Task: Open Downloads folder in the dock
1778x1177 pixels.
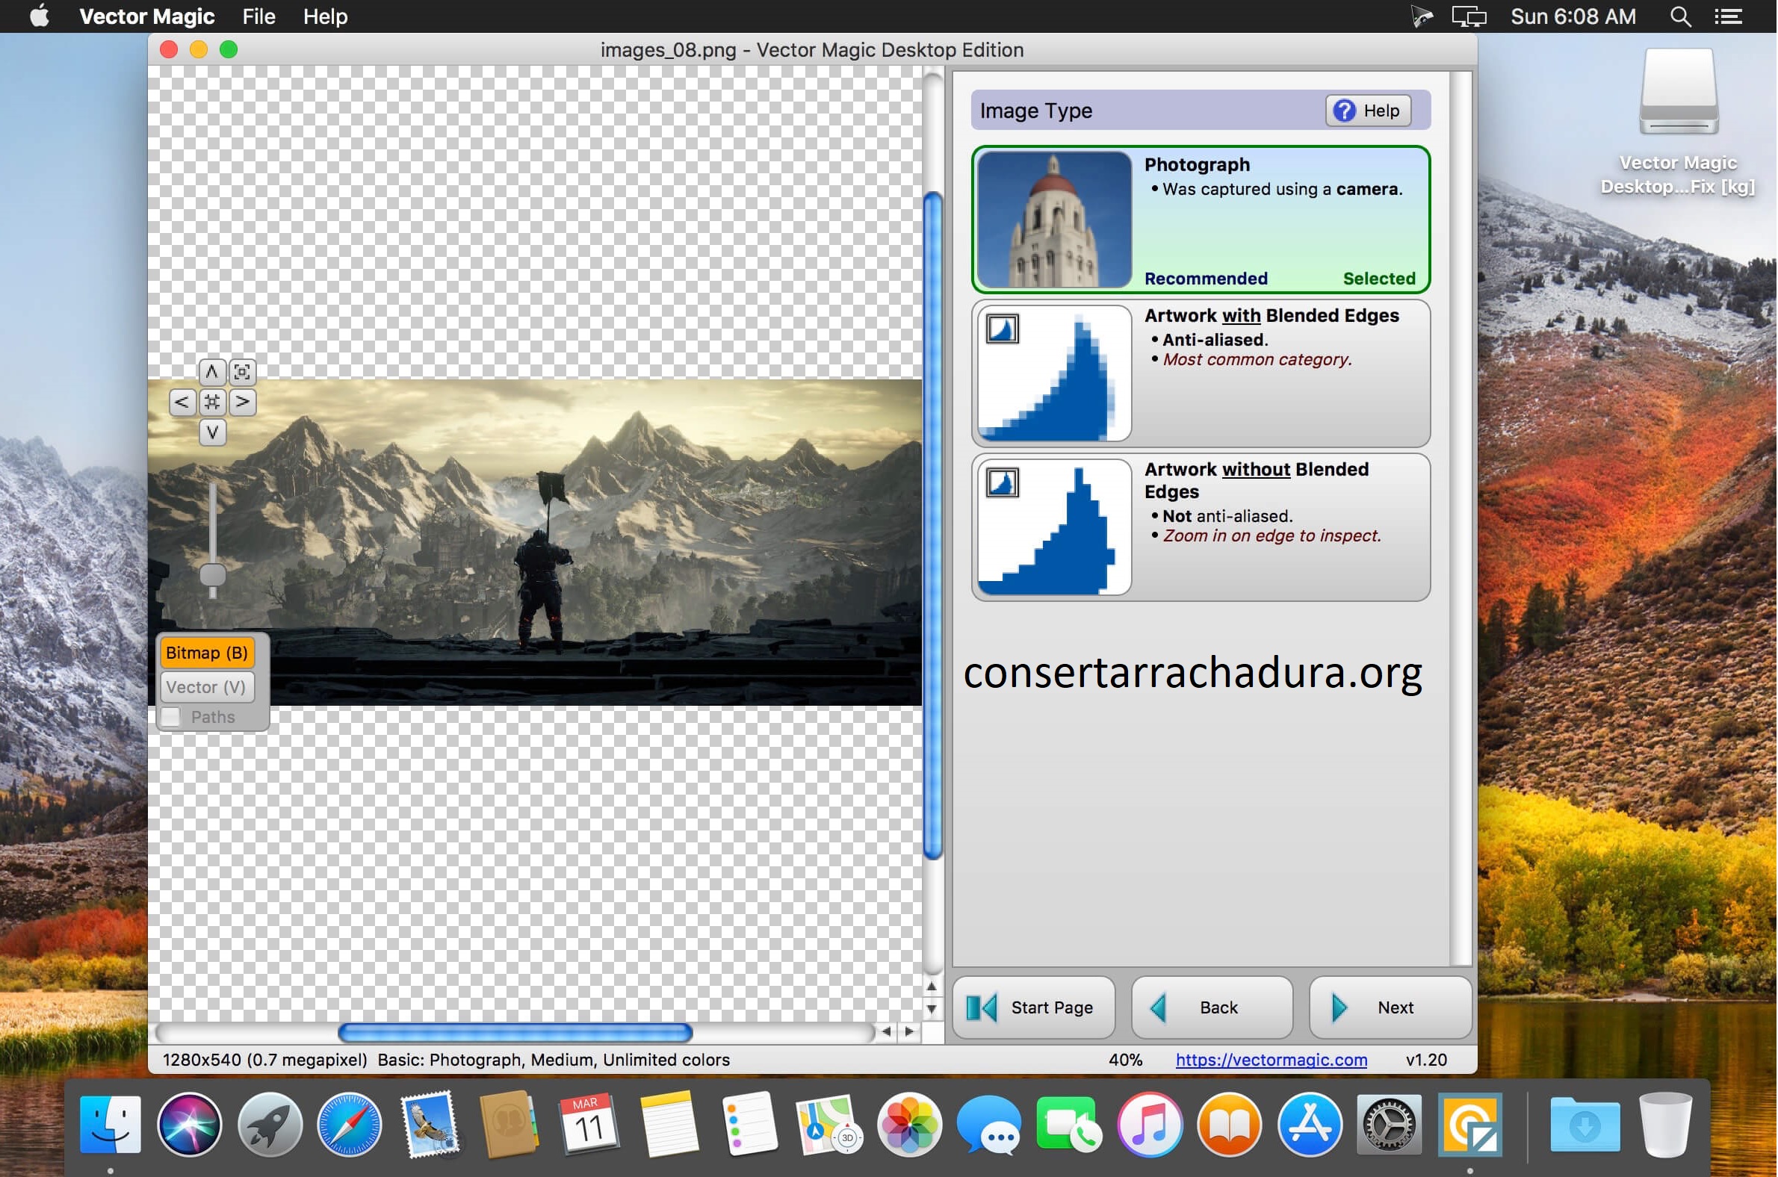Action: coord(1585,1125)
